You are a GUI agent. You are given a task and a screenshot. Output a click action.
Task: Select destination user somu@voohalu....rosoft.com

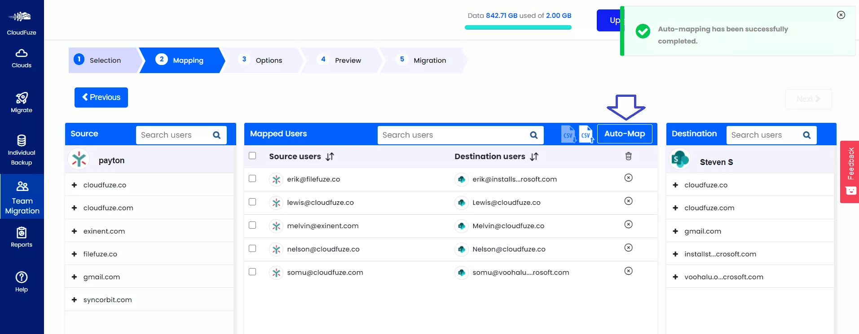(x=521, y=273)
